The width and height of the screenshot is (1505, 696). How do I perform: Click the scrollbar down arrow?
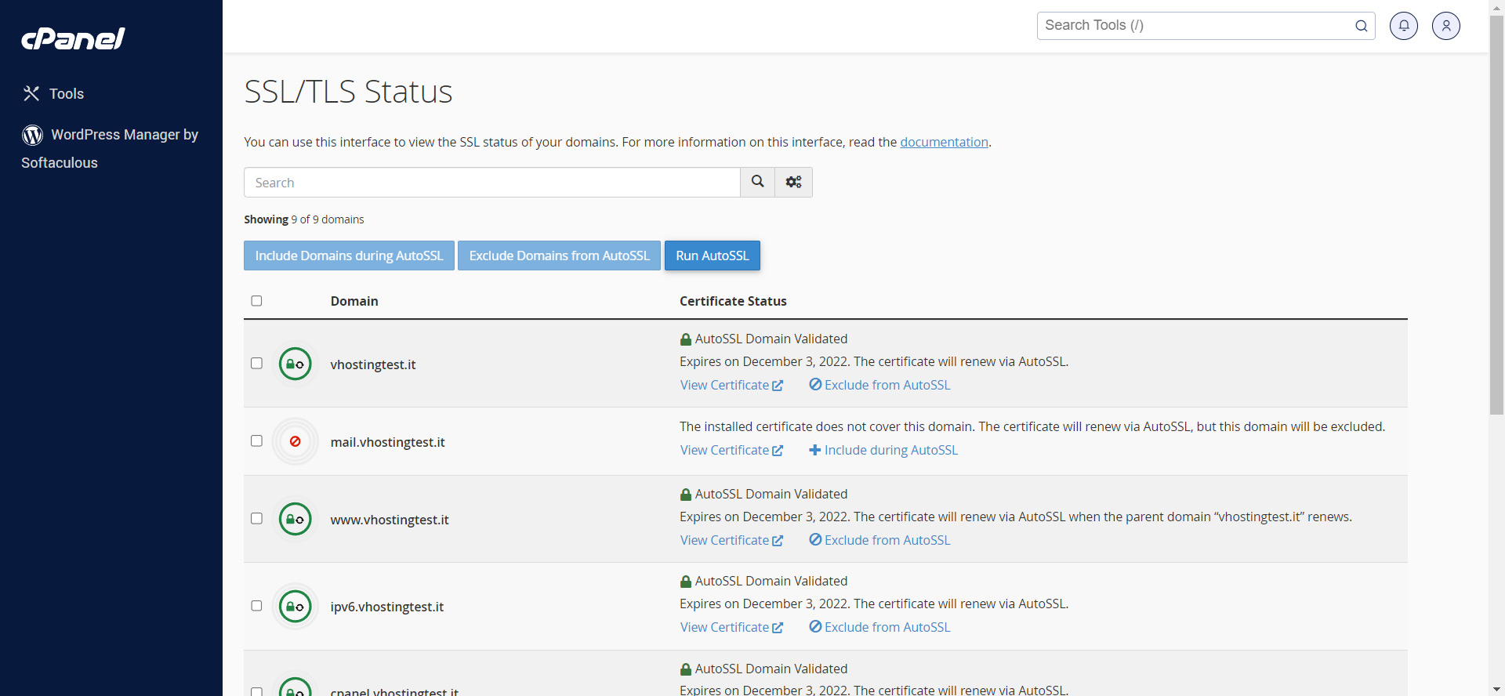pyautogui.click(x=1496, y=689)
